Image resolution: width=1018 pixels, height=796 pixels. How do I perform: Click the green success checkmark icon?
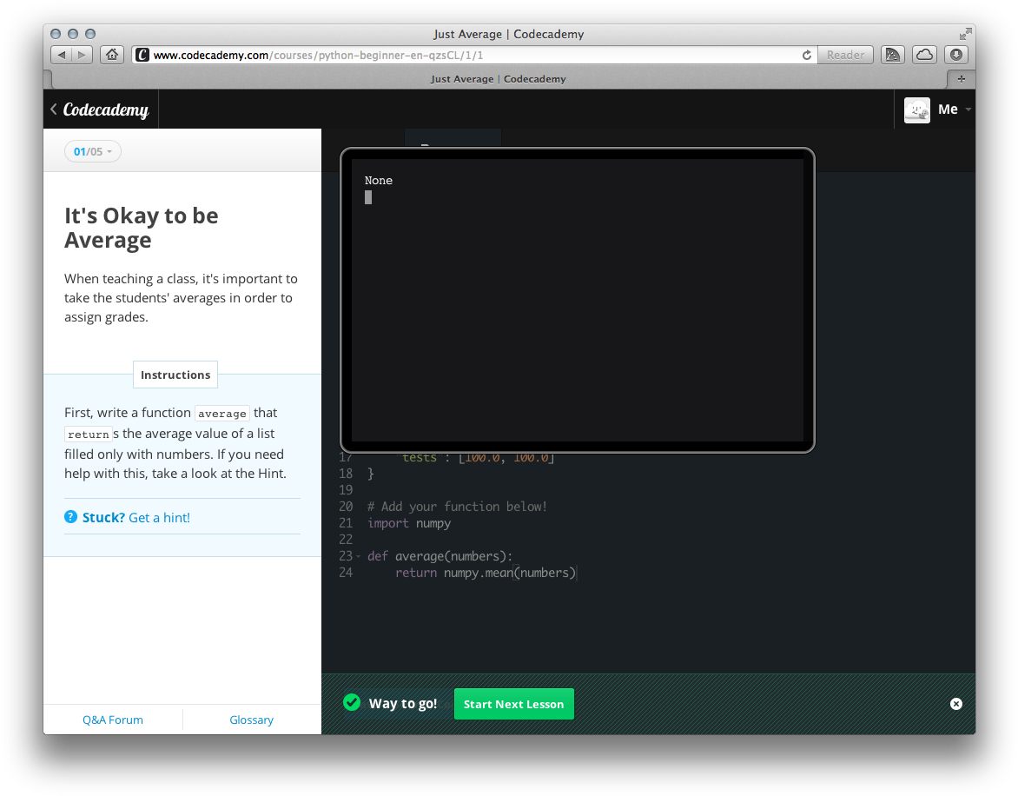tap(352, 702)
